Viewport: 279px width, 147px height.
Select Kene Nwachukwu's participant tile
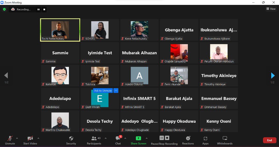(139, 30)
